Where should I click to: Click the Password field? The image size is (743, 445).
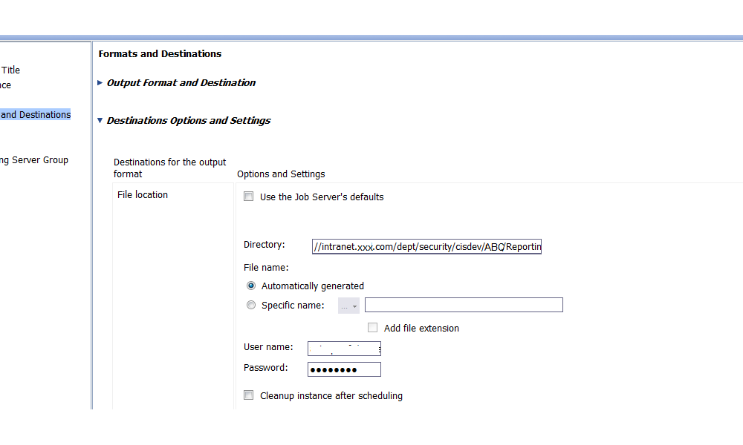tap(344, 369)
